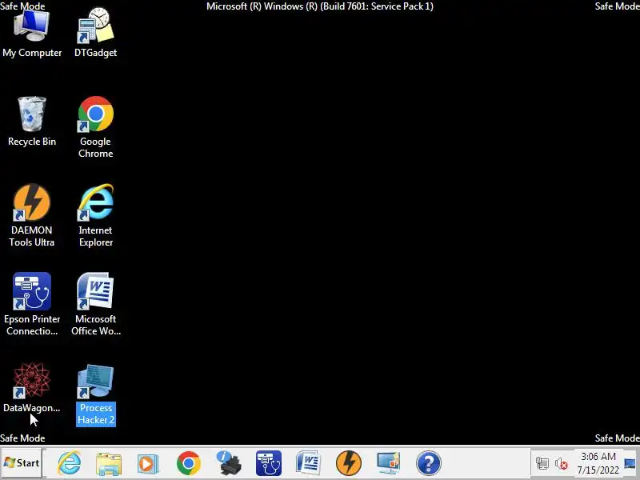Open Epson printer checker icon in taskbar
The image size is (640, 480).
coord(269,463)
